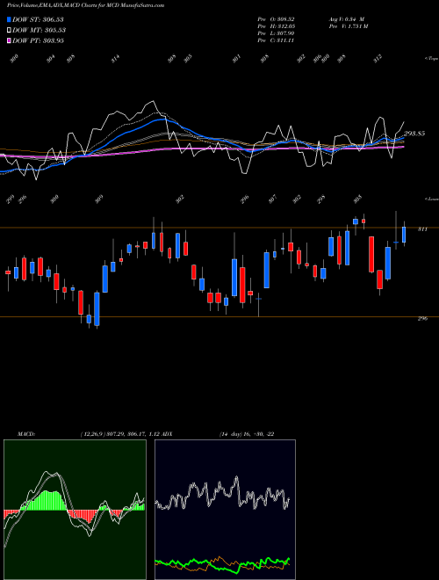Click the MACD: heading label
The width and height of the screenshot is (439, 580).
click(x=25, y=434)
